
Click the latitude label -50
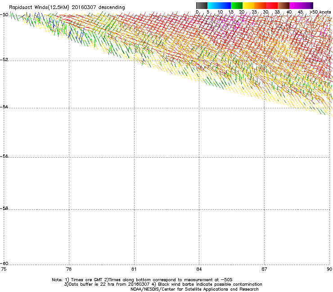4,15
